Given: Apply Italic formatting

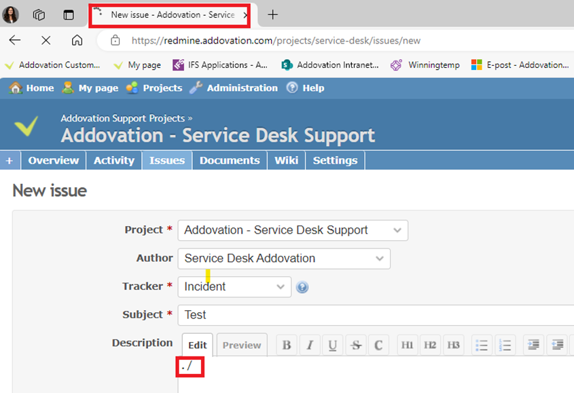Looking at the screenshot, I should 310,345.
